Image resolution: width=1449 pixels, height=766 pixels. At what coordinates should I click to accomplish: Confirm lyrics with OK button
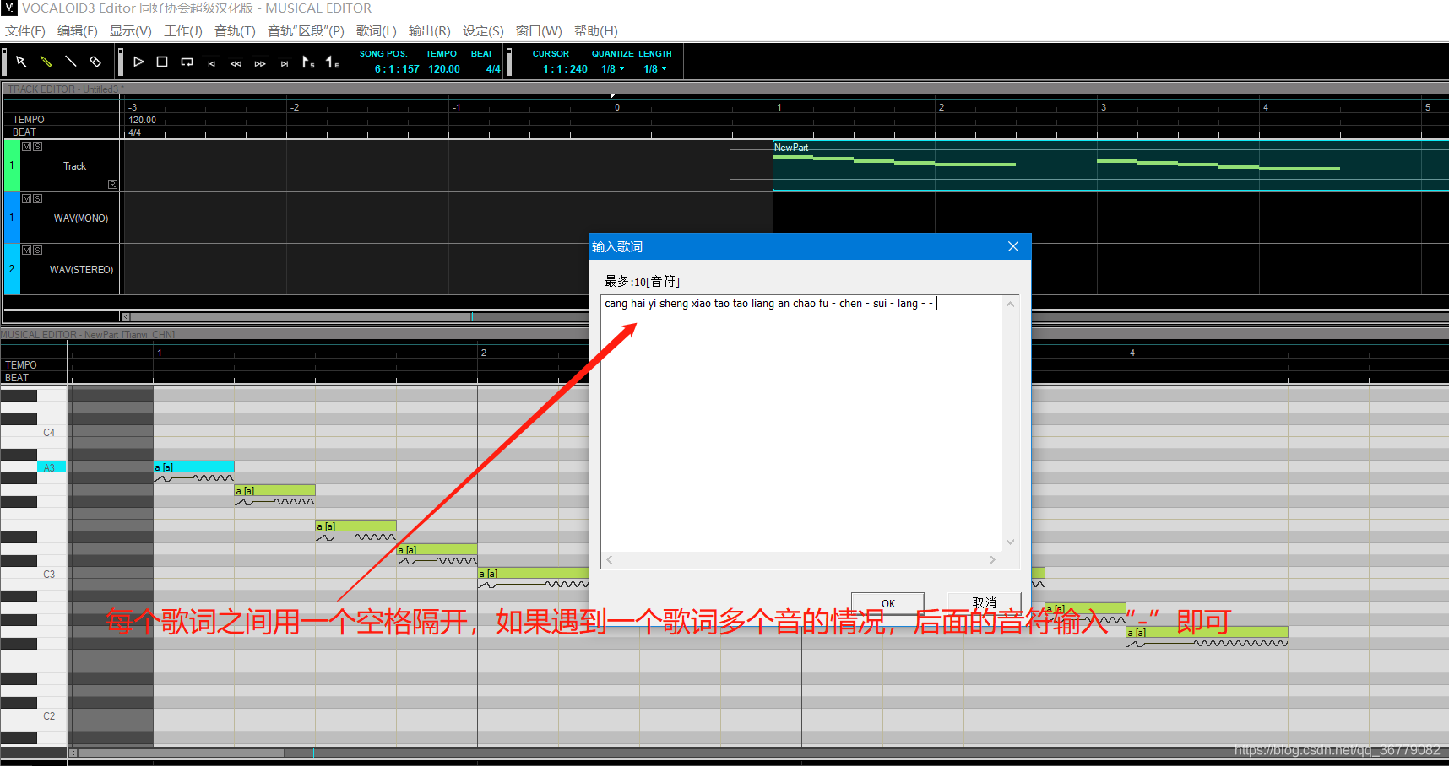point(887,603)
